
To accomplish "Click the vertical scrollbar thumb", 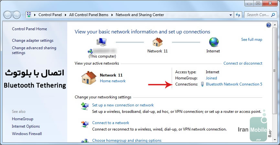I will 275,71.
